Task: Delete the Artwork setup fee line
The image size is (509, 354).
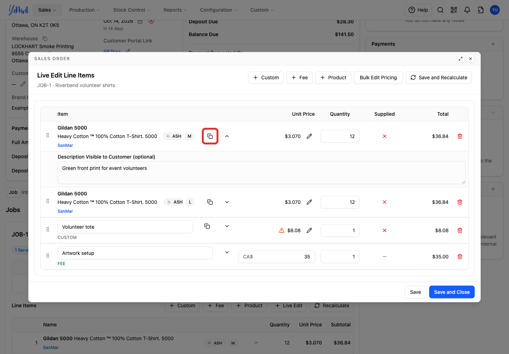Action: [460, 257]
